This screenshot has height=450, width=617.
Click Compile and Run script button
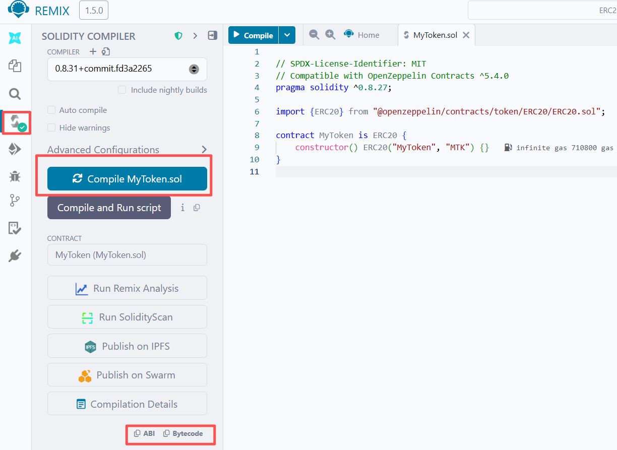109,208
